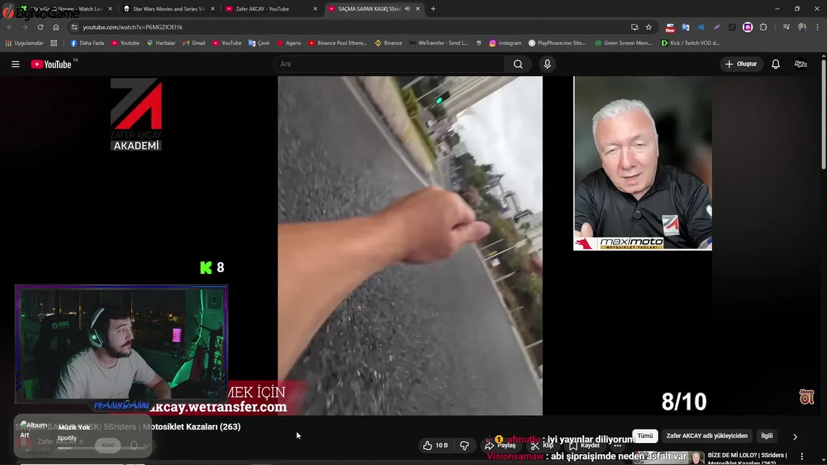Click the video player area
827x465 pixels.
tap(410, 245)
